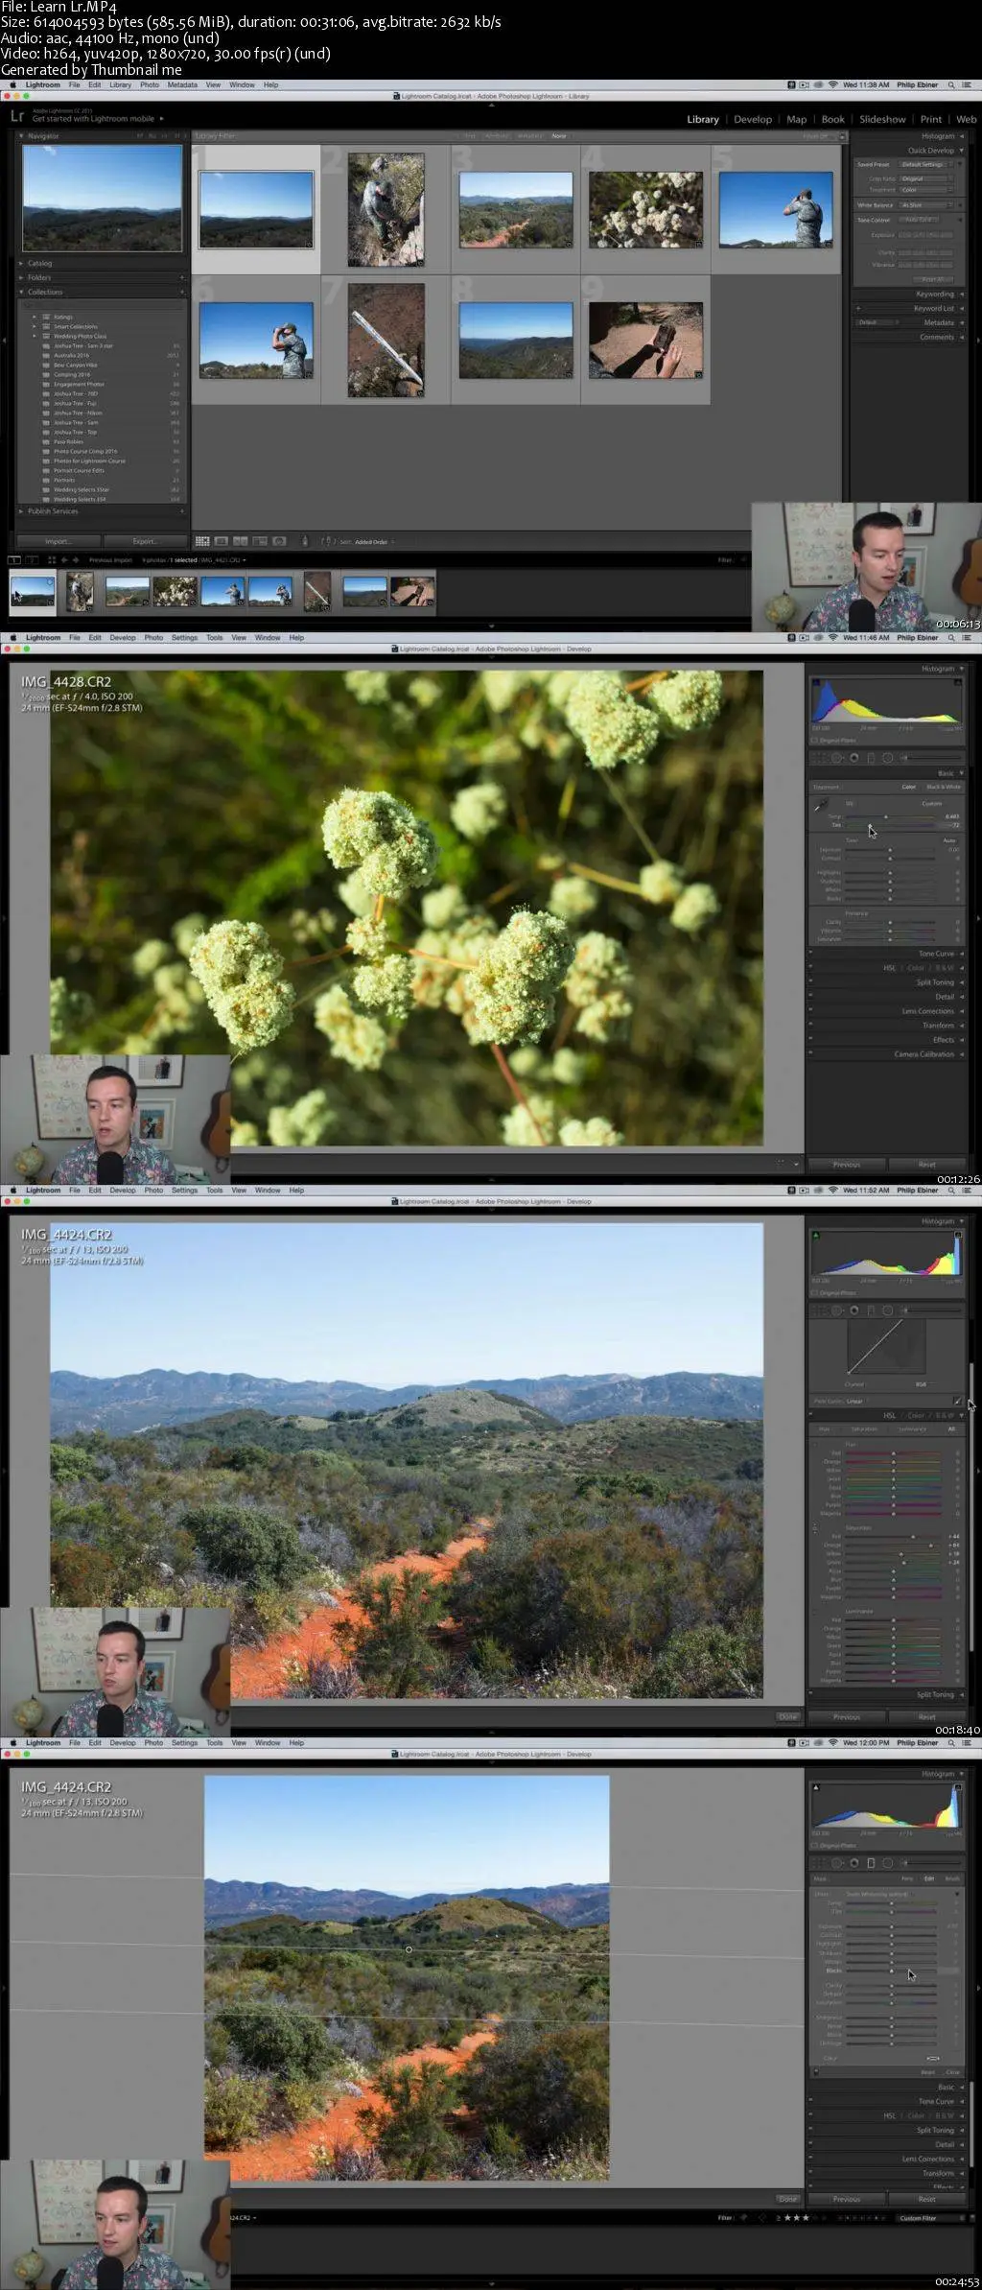This screenshot has height=2290, width=982.
Task: Toggle Original Photo checkbox in flower photo frame
Action: coord(816,741)
